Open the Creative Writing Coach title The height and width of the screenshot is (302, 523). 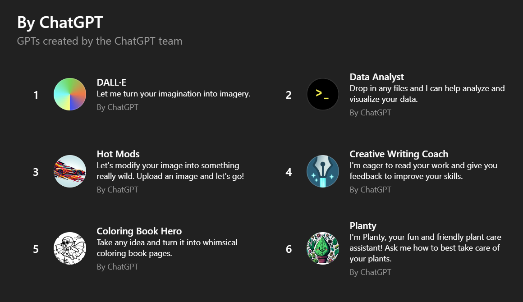click(399, 154)
